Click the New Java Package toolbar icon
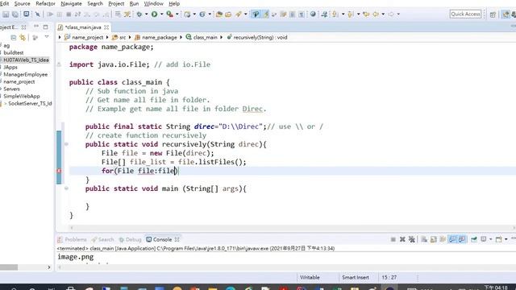The width and height of the screenshot is (516, 290). coord(187,14)
